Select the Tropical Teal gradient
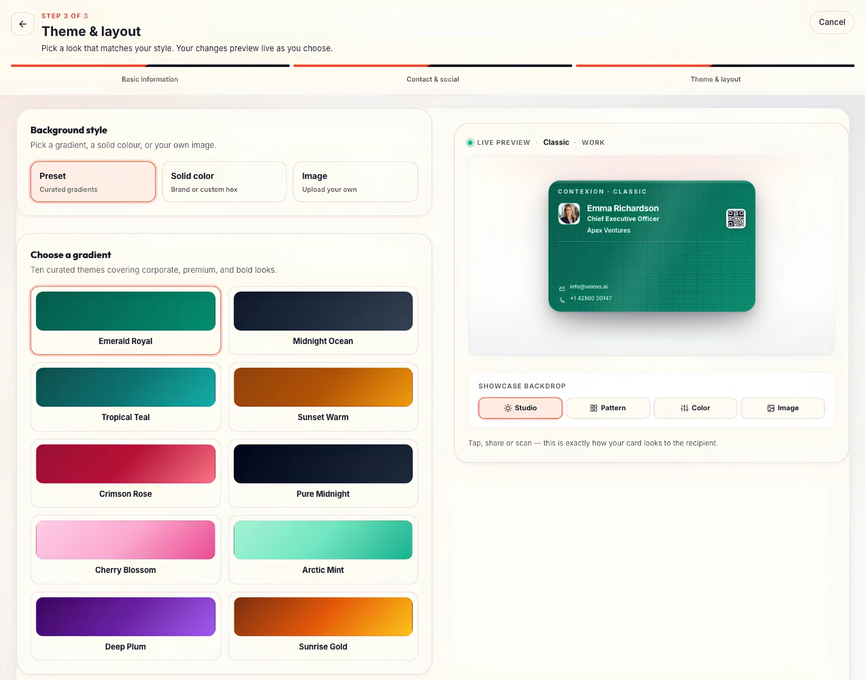This screenshot has width=865, height=680. tap(125, 397)
